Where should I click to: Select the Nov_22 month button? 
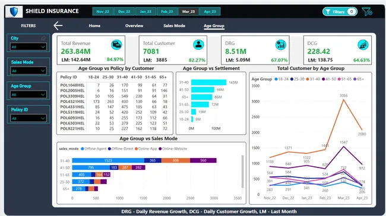point(103,11)
